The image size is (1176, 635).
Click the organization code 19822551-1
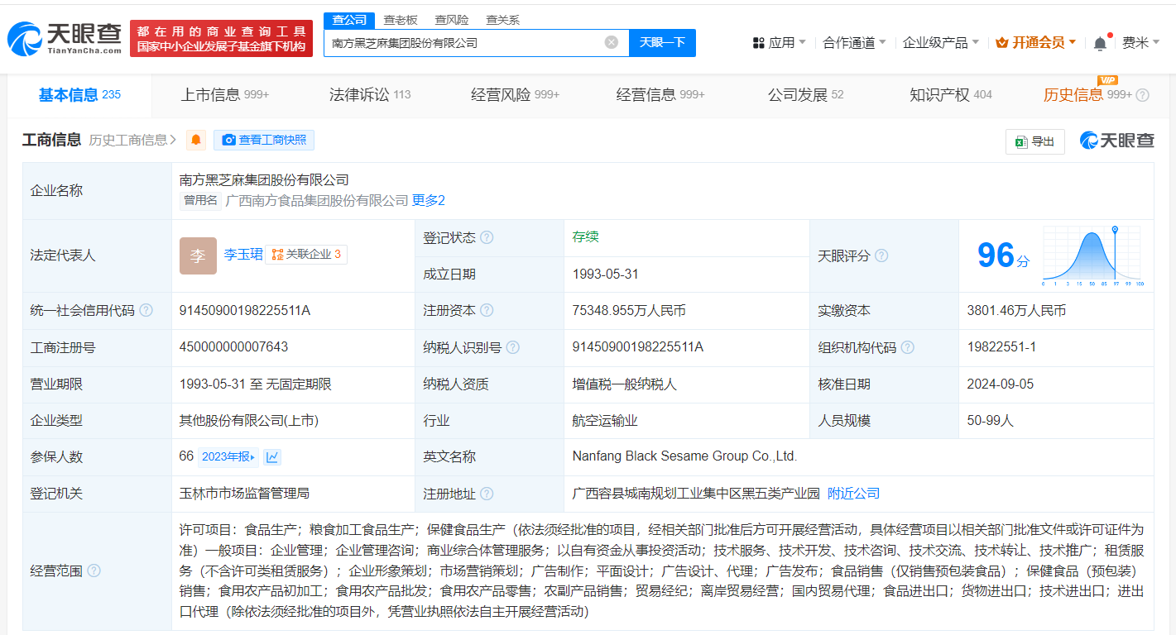point(1001,347)
